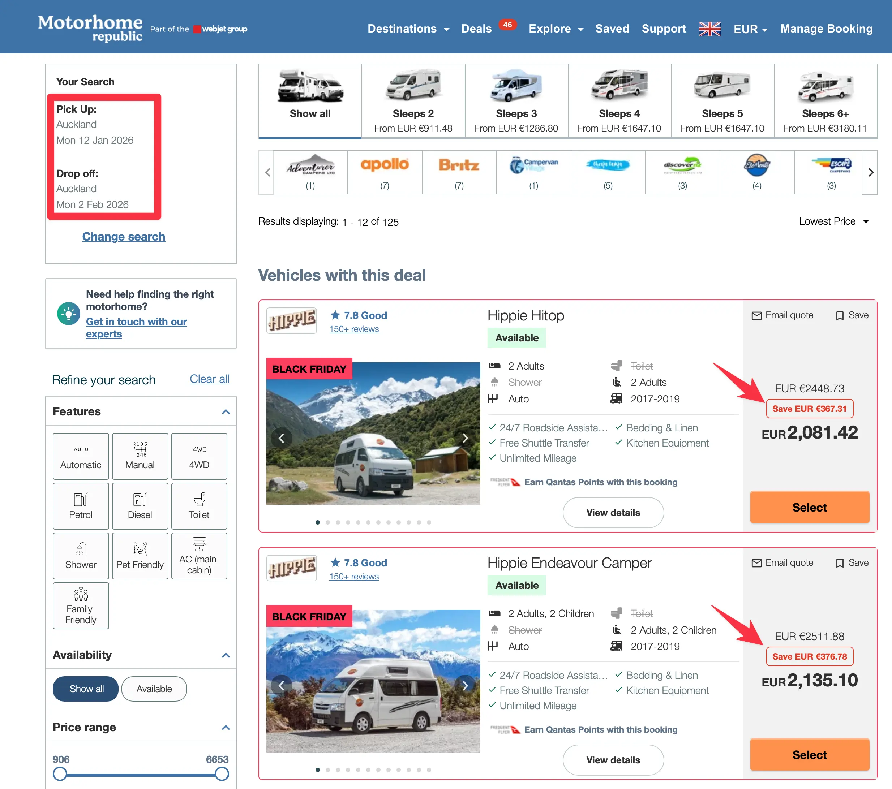892x789 pixels.
Task: Select the Sleeps 4 tab
Action: pos(619,101)
